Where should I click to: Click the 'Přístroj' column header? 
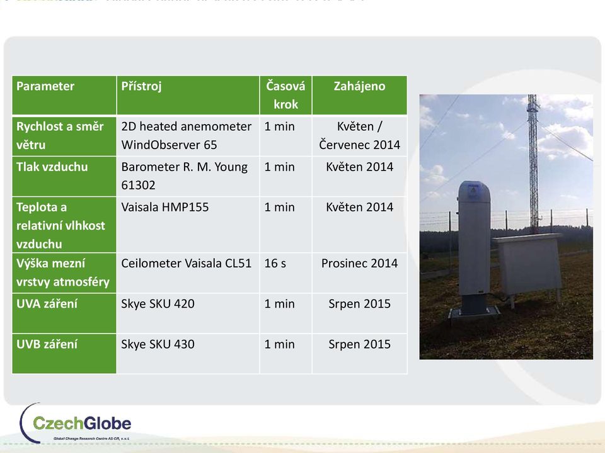(x=188, y=95)
